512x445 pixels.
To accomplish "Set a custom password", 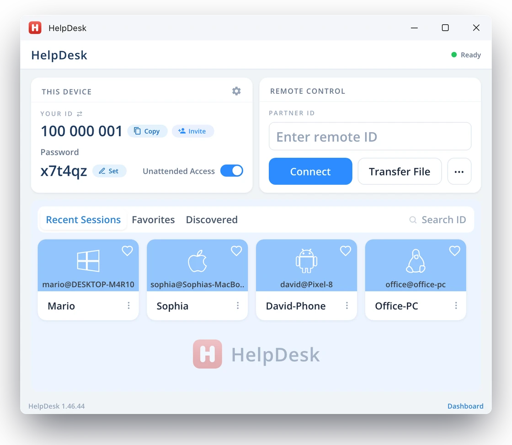I will click(109, 171).
